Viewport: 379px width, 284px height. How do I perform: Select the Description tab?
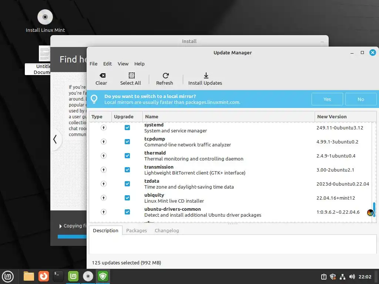click(x=105, y=231)
